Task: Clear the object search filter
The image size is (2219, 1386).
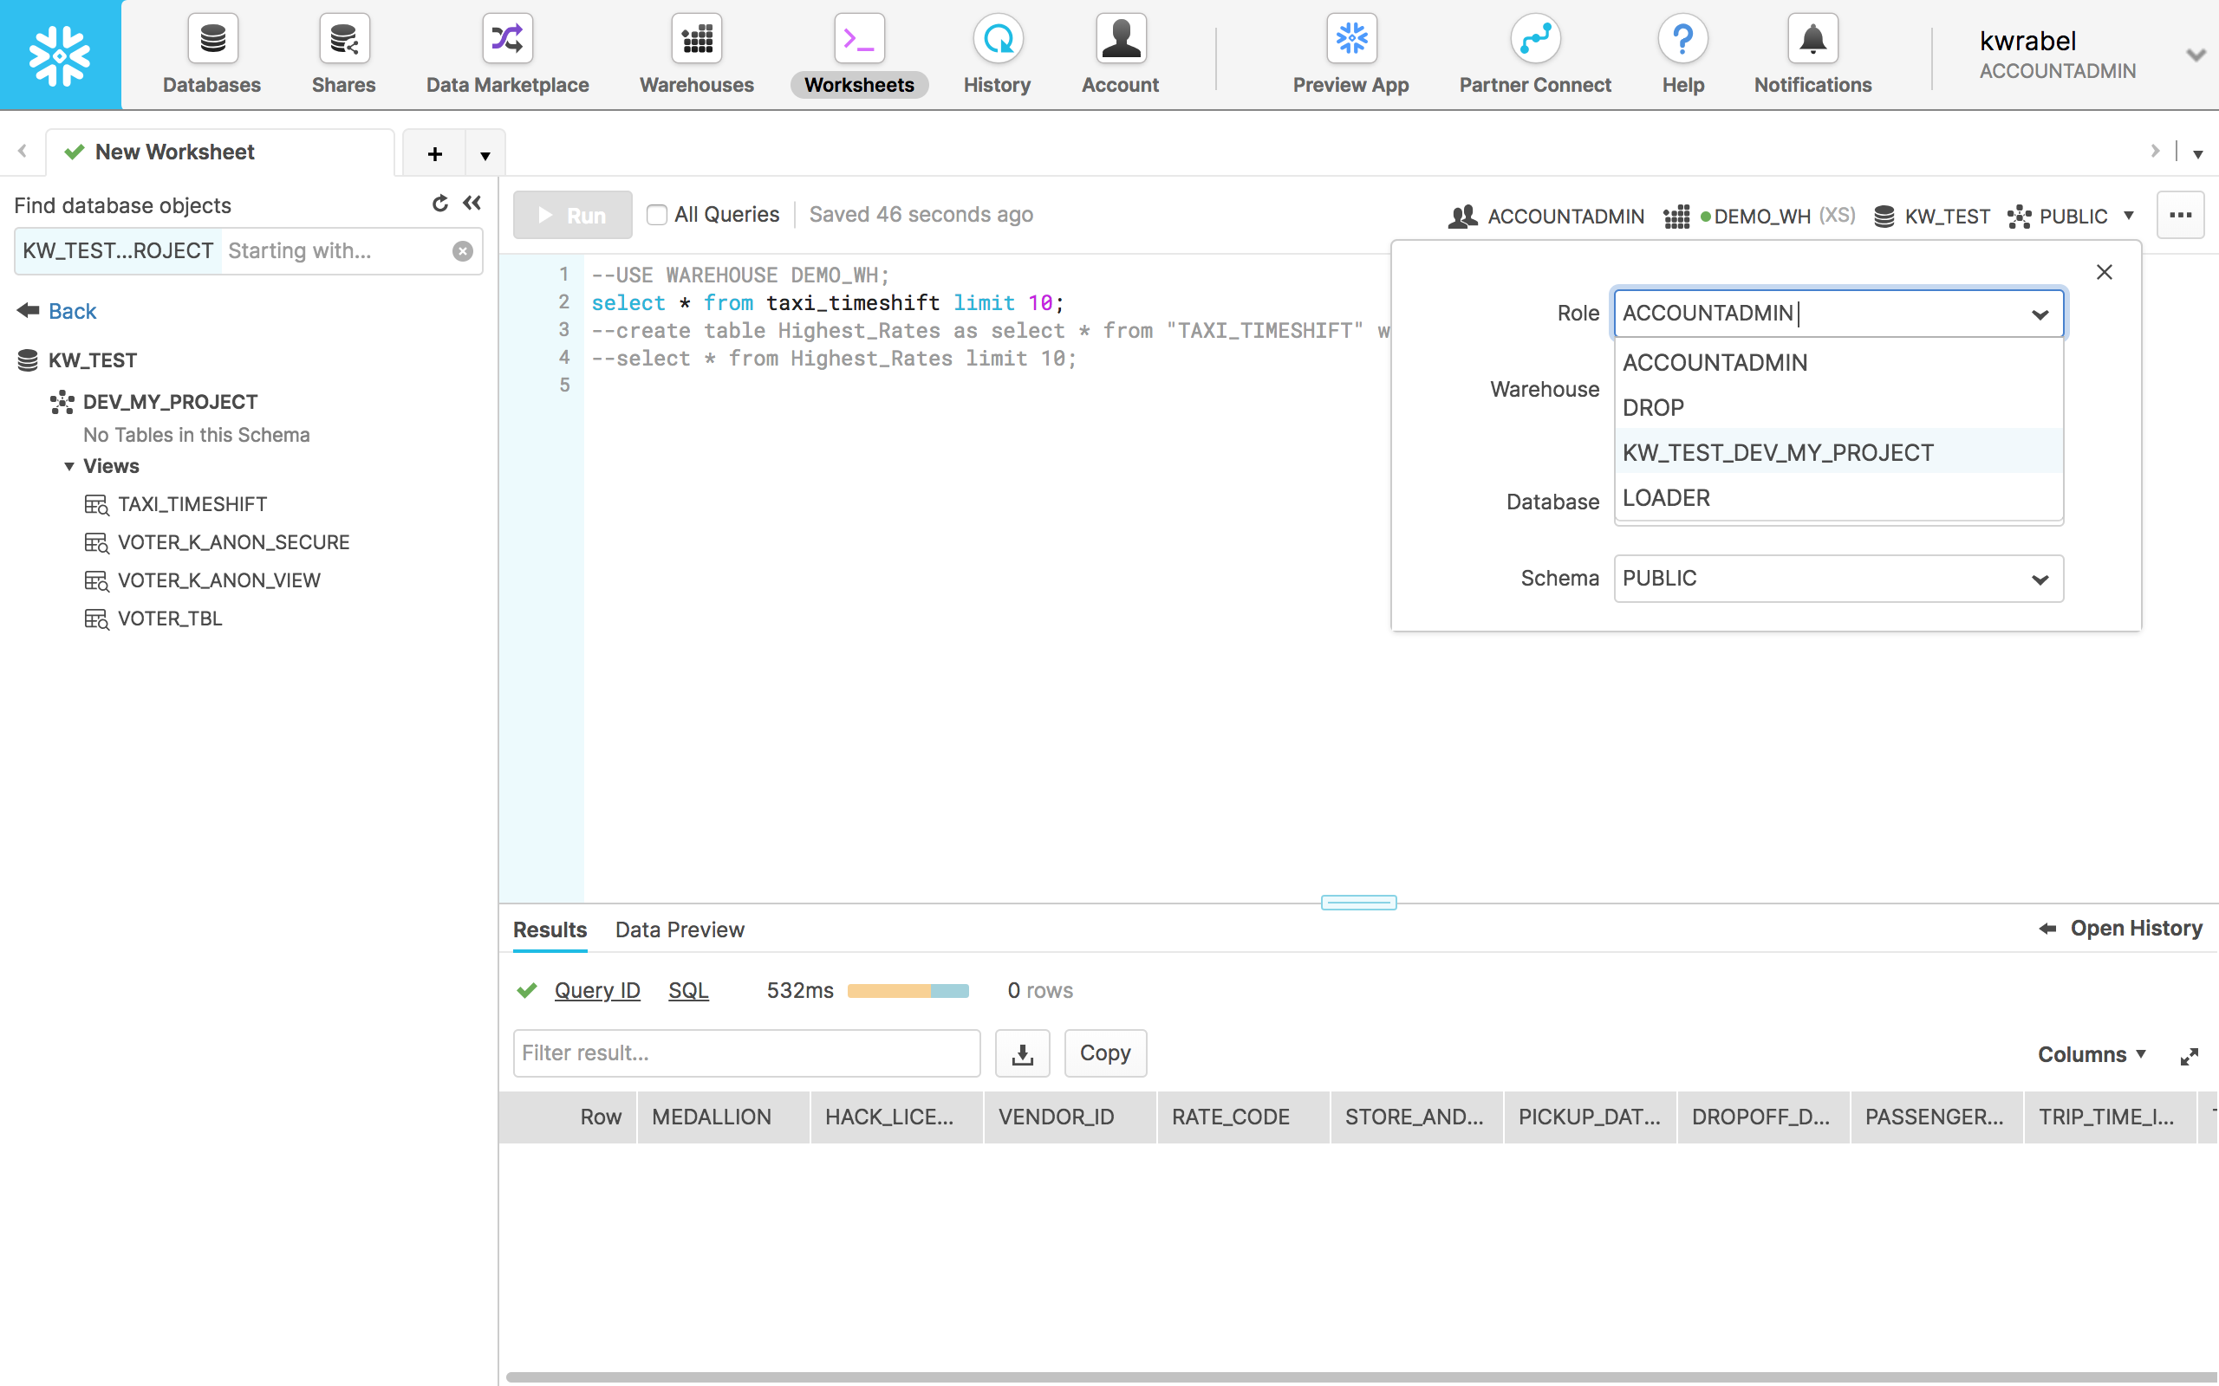Action: pos(463,251)
